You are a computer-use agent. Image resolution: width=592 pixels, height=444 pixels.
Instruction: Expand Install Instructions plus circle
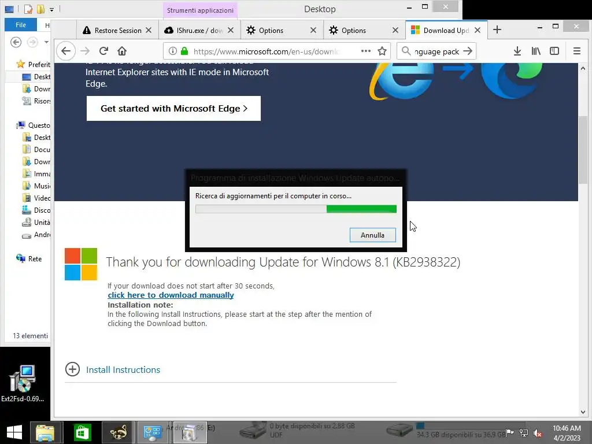click(x=72, y=369)
